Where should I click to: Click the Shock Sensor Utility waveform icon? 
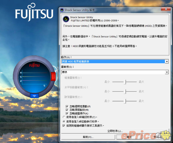pos(66,19)
